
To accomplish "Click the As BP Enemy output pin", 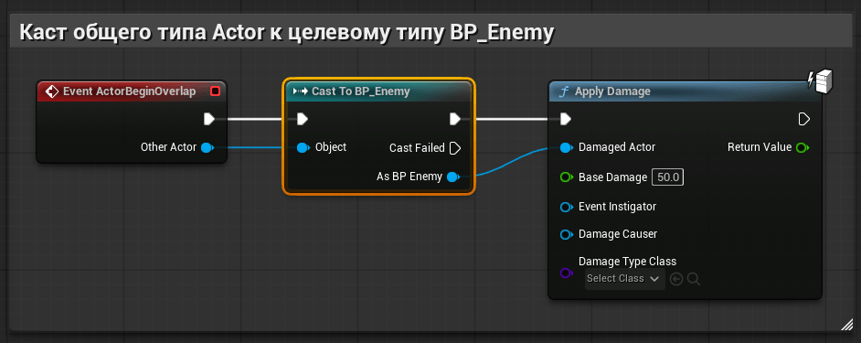I will 452,177.
